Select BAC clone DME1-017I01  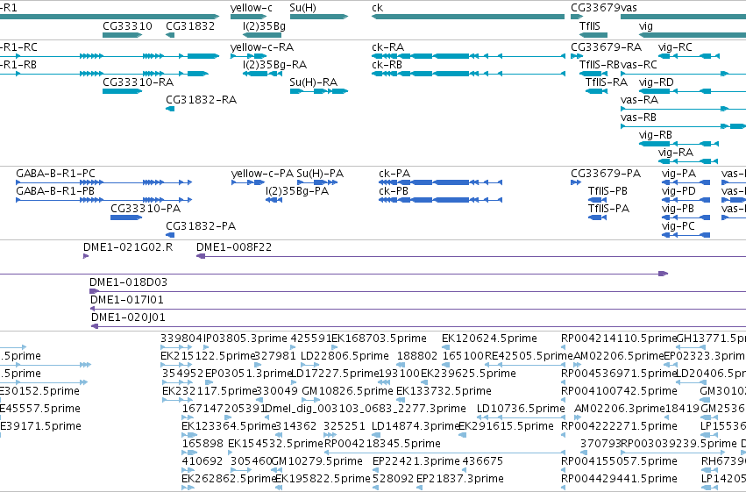point(127,300)
